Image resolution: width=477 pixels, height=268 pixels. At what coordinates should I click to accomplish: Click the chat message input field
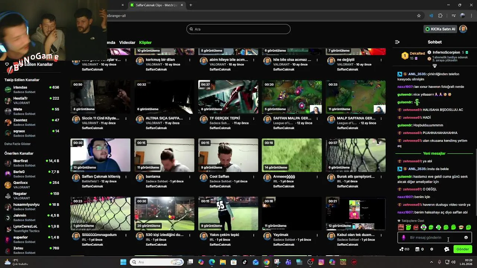pos(435,237)
